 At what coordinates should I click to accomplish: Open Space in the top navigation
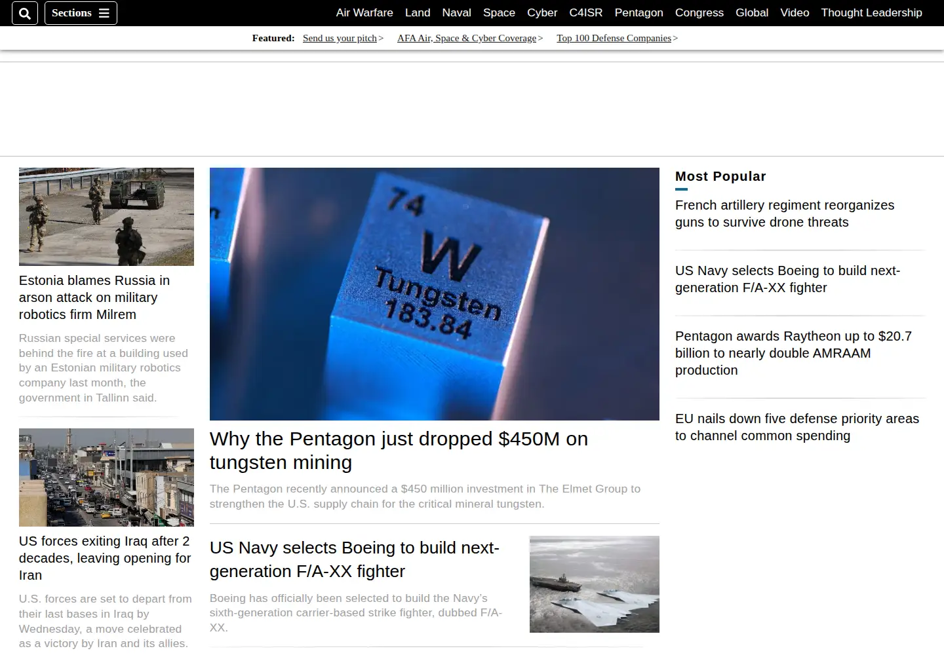point(499,12)
